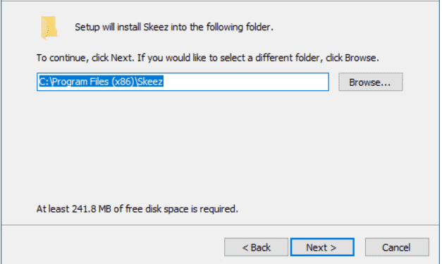
Task: Click inside the install folder path field
Action: coord(183,82)
